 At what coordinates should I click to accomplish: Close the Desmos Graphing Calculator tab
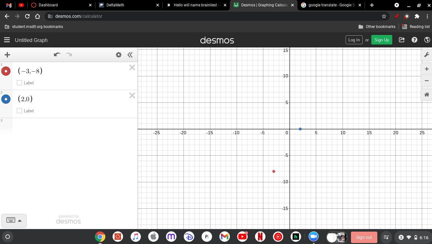292,5
